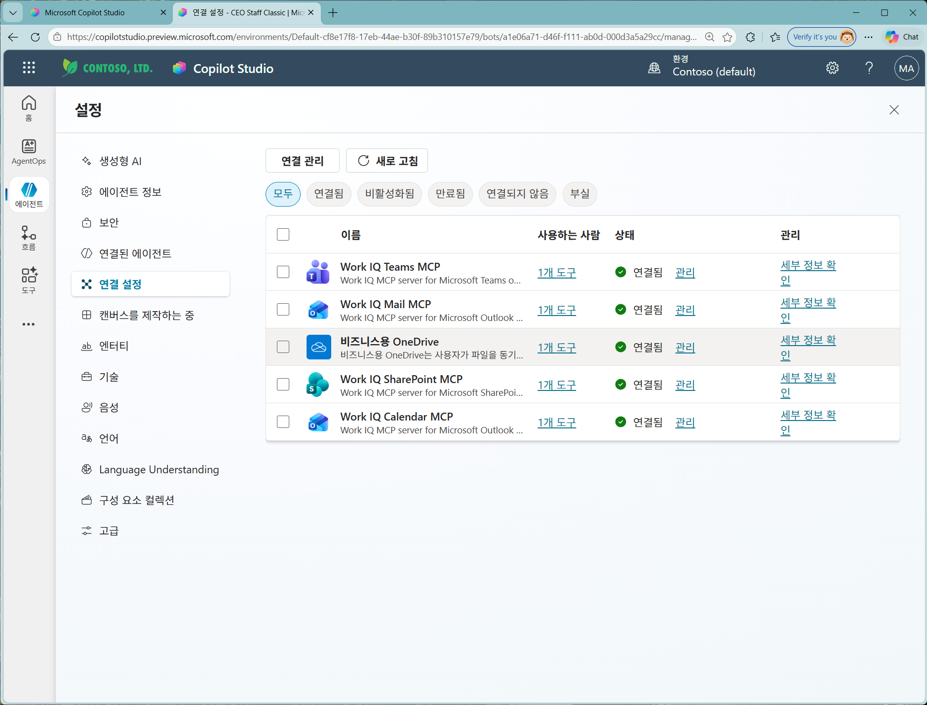927x705 pixels.
Task: Click the Verify it's you profile button
Action: pyautogui.click(x=821, y=37)
